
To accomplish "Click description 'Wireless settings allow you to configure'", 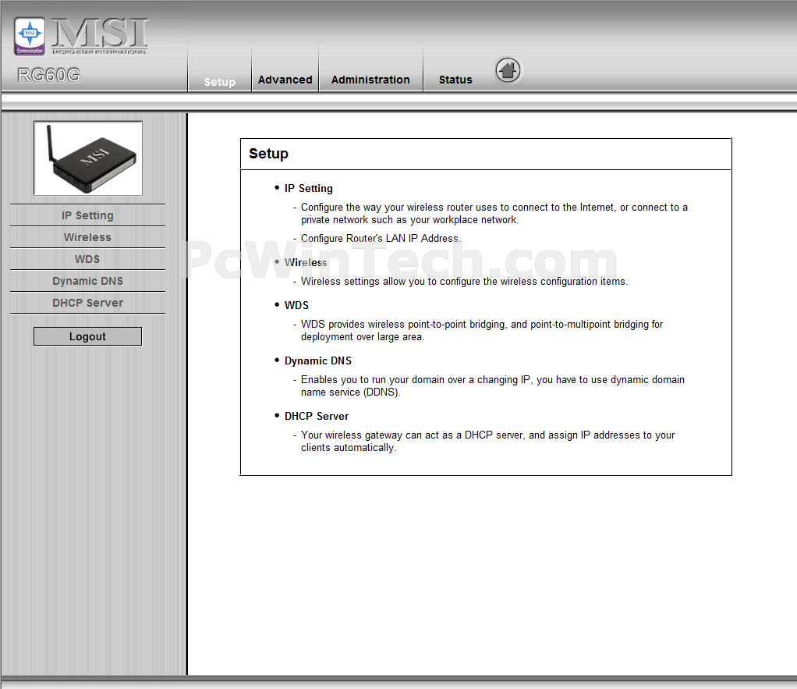I will click(x=464, y=281).
